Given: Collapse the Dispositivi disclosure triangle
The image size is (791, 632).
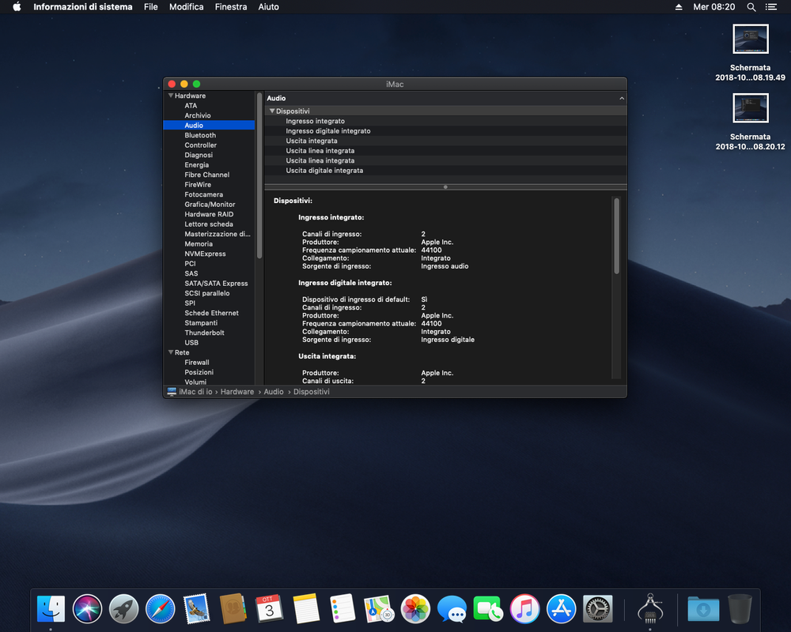Looking at the screenshot, I should pos(272,111).
